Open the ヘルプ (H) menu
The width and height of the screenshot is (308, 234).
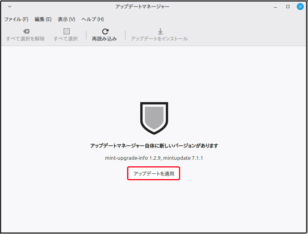coord(93,19)
